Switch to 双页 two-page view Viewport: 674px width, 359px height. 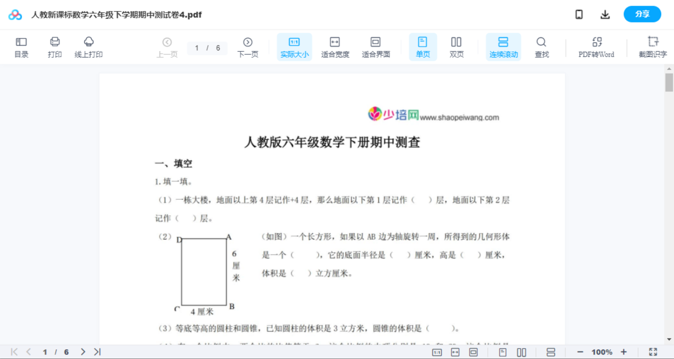point(456,47)
